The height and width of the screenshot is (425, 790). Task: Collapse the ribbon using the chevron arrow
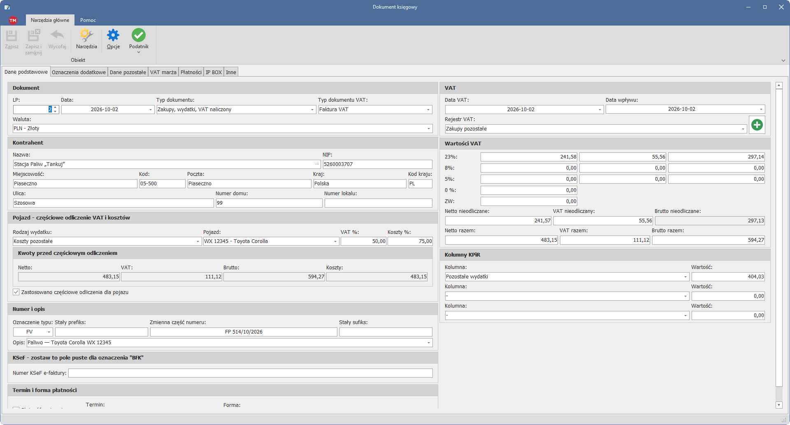point(783,60)
